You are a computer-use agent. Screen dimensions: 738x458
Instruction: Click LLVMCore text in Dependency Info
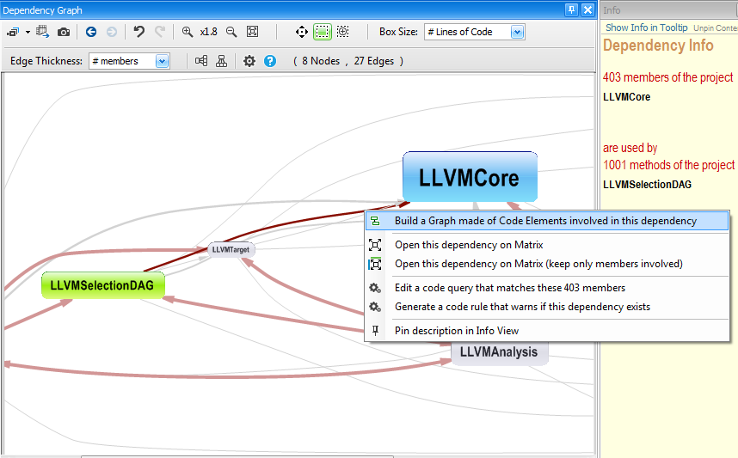[x=626, y=97]
